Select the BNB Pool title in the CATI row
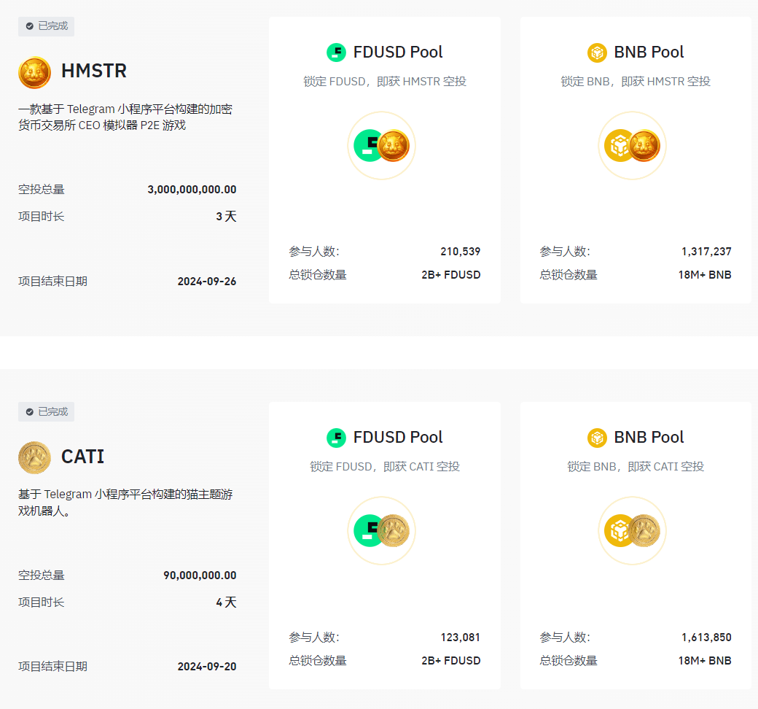Viewport: 758px width, 709px height. pos(649,438)
